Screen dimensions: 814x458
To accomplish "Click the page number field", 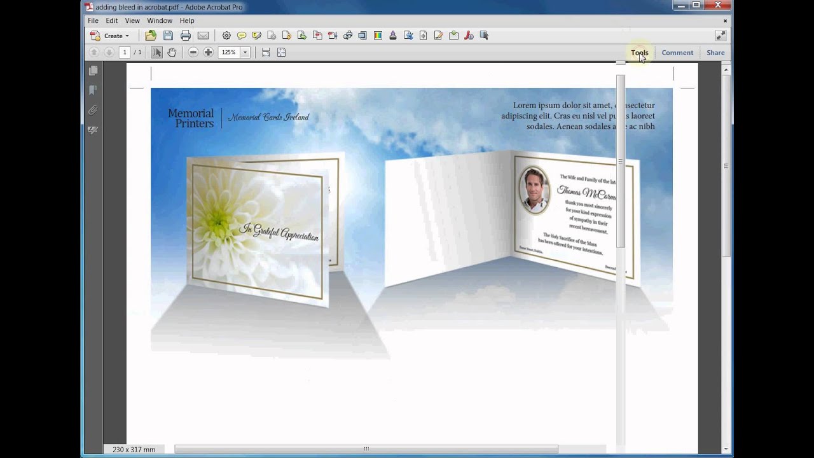I will tap(125, 52).
